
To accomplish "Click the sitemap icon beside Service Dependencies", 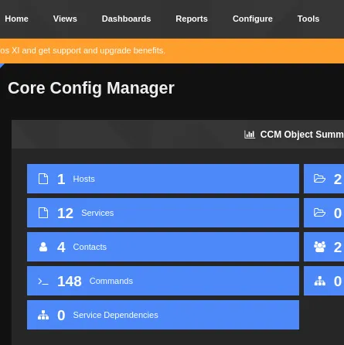I will click(x=43, y=315).
